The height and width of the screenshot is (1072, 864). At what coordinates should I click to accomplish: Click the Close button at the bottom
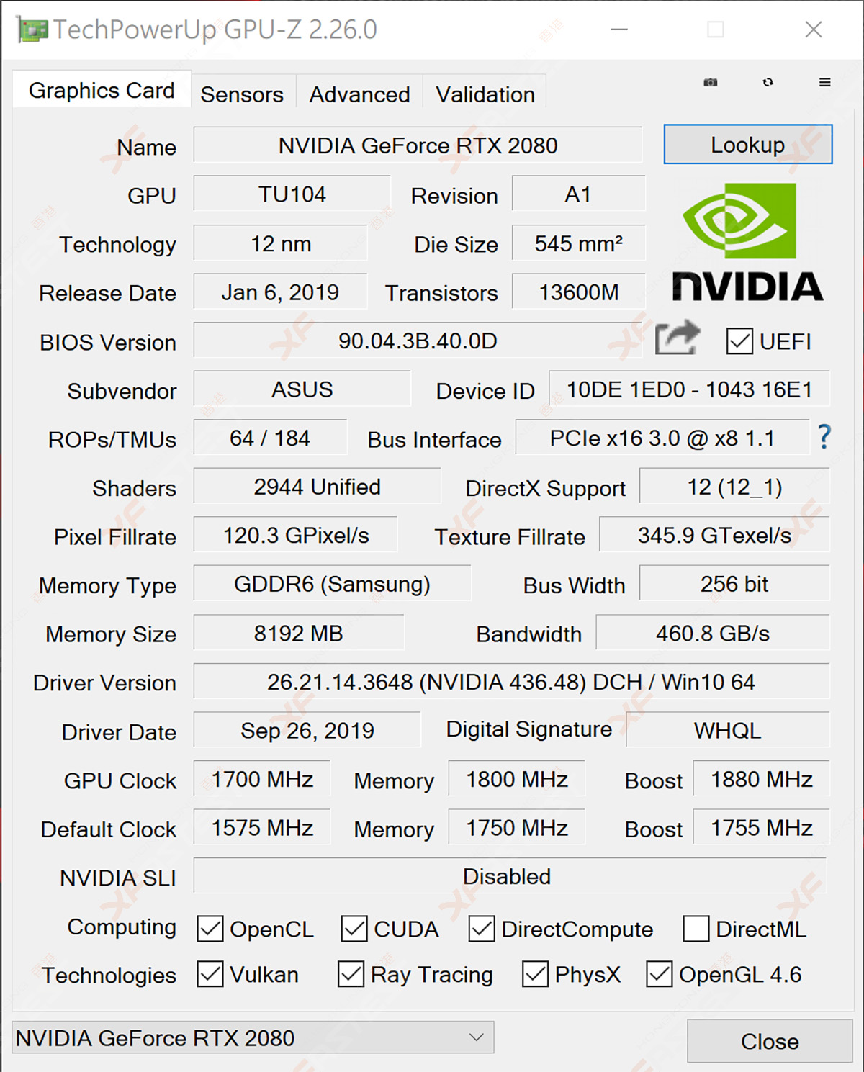coord(770,1041)
